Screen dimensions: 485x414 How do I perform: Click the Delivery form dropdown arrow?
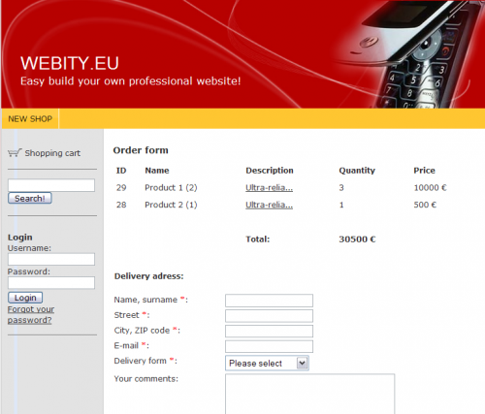tap(302, 363)
